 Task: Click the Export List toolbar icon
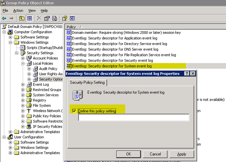point(55,18)
